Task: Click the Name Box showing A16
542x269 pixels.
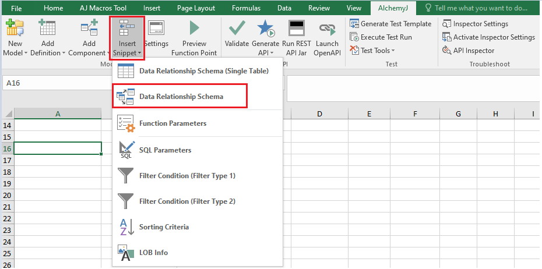Action: [55, 83]
